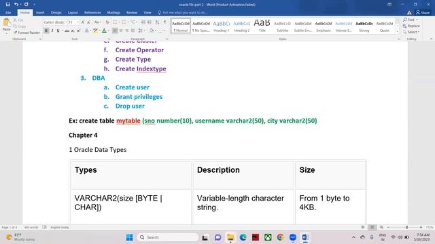435x244 pixels.
Task: Apply the Strong style
Action: (x=364, y=26)
